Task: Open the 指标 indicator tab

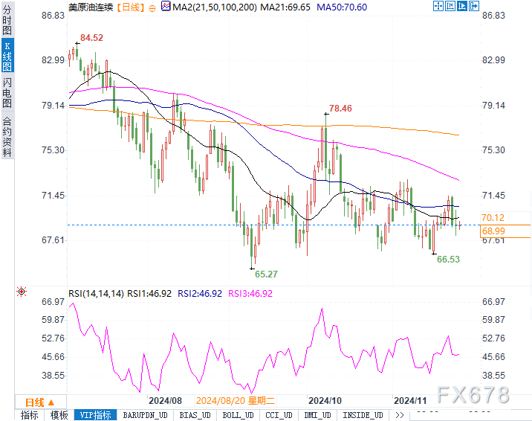Action: click(30, 415)
